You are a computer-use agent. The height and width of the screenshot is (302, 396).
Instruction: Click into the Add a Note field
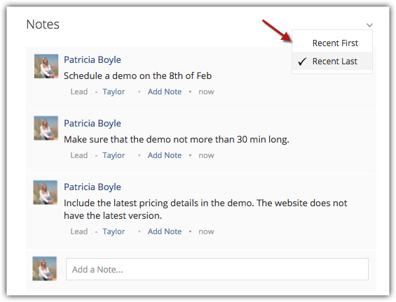tap(217, 269)
